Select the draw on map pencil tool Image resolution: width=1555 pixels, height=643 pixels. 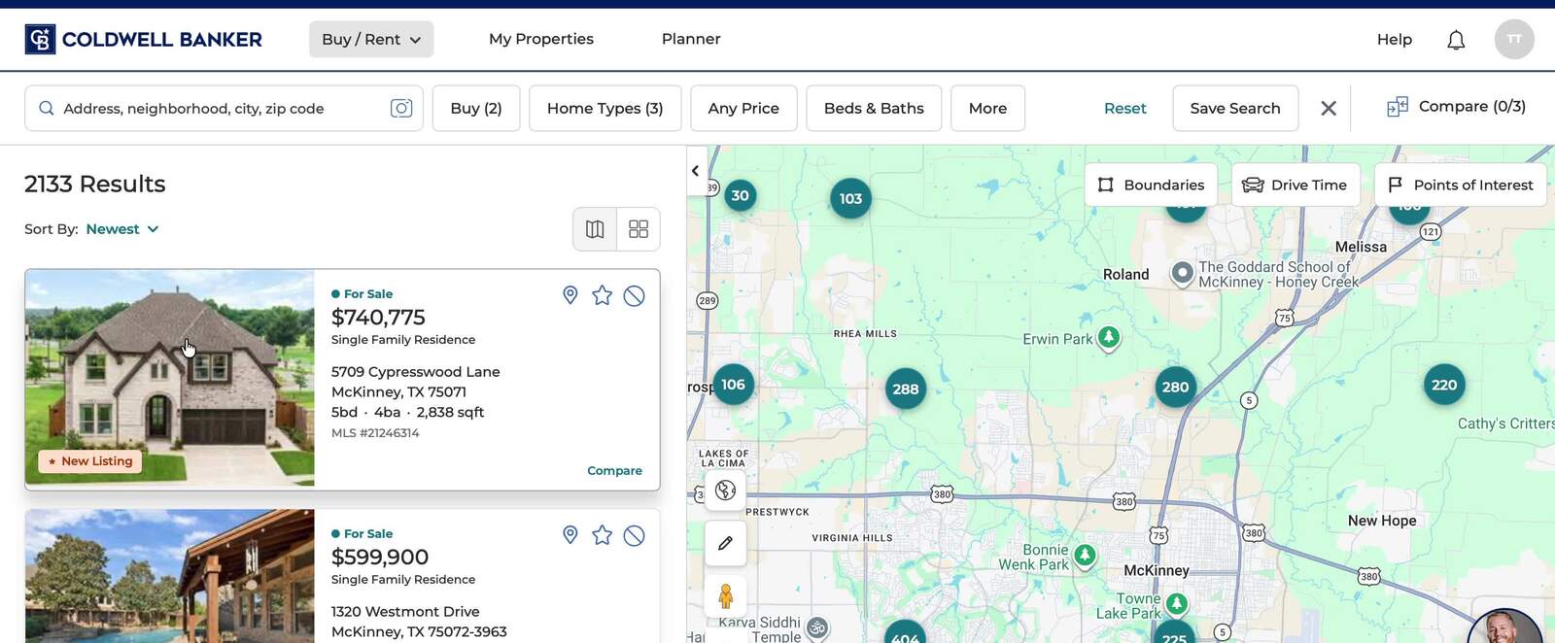pos(725,543)
